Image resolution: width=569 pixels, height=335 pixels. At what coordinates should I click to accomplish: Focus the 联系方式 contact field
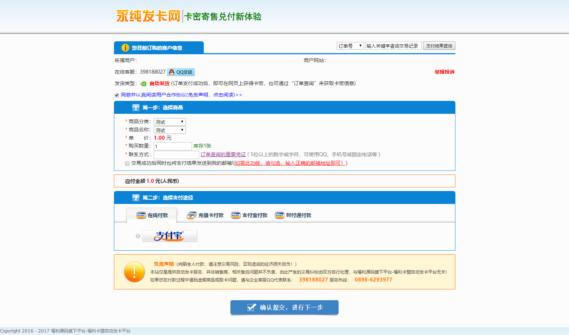point(176,155)
